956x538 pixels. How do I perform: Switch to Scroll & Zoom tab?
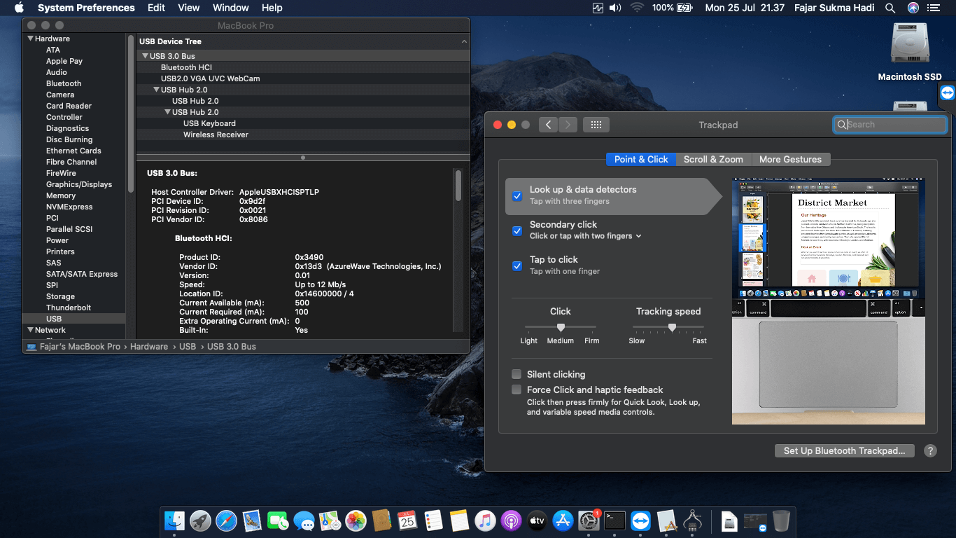713,159
